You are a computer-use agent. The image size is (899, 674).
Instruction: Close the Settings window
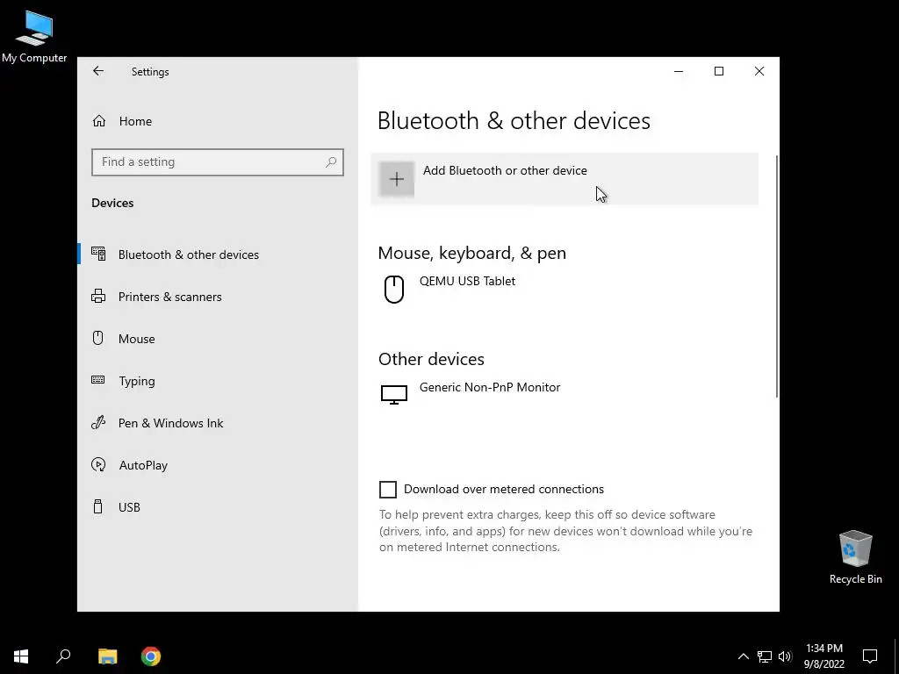click(759, 71)
